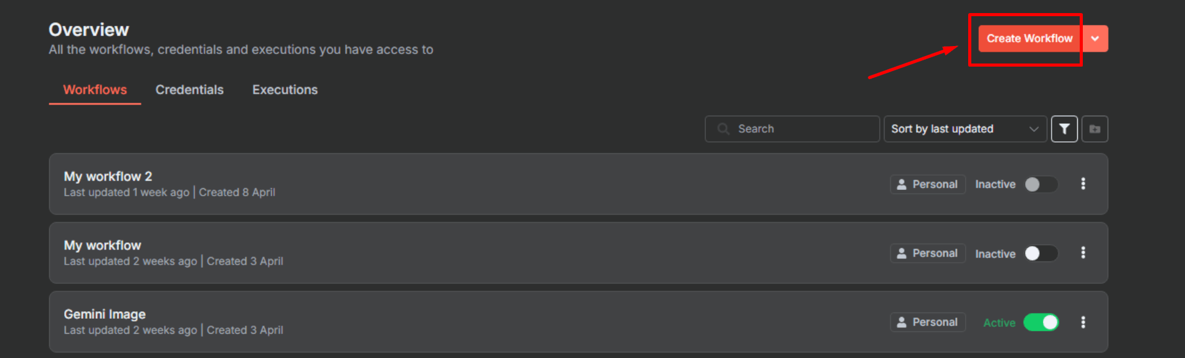Click Personal badge on My workflow 2

tap(928, 184)
